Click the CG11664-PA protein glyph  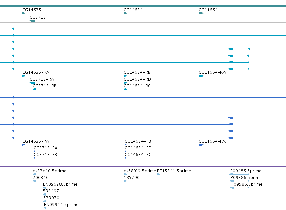[x=201, y=145]
